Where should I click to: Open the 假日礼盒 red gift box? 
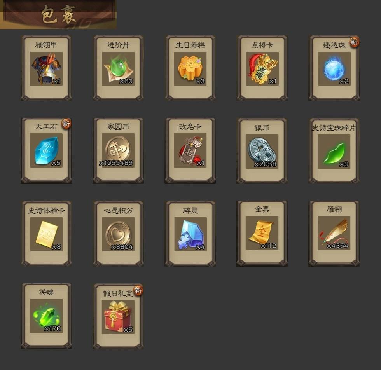[118, 316]
